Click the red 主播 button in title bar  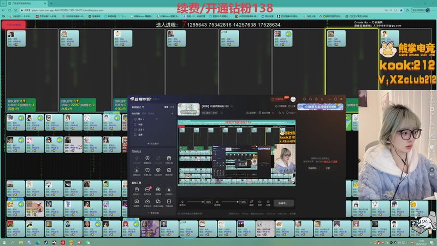click(277, 99)
